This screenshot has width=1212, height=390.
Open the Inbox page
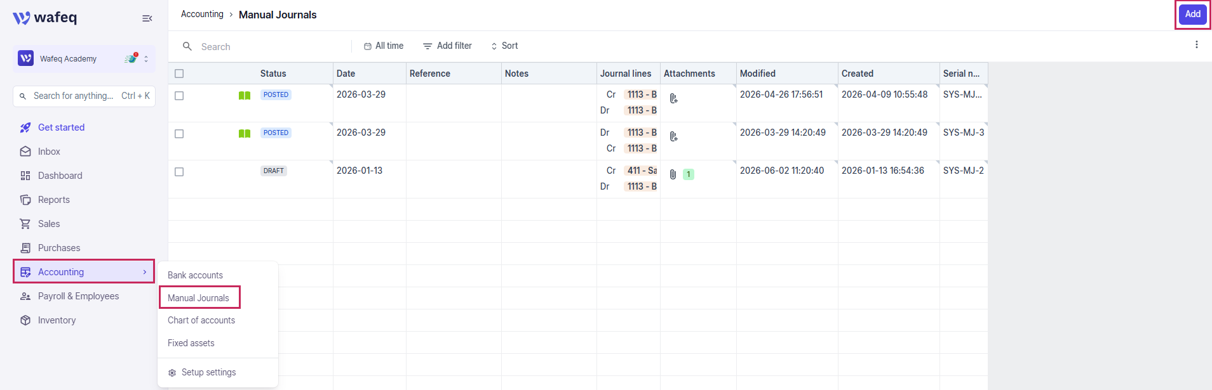pyautogui.click(x=49, y=152)
